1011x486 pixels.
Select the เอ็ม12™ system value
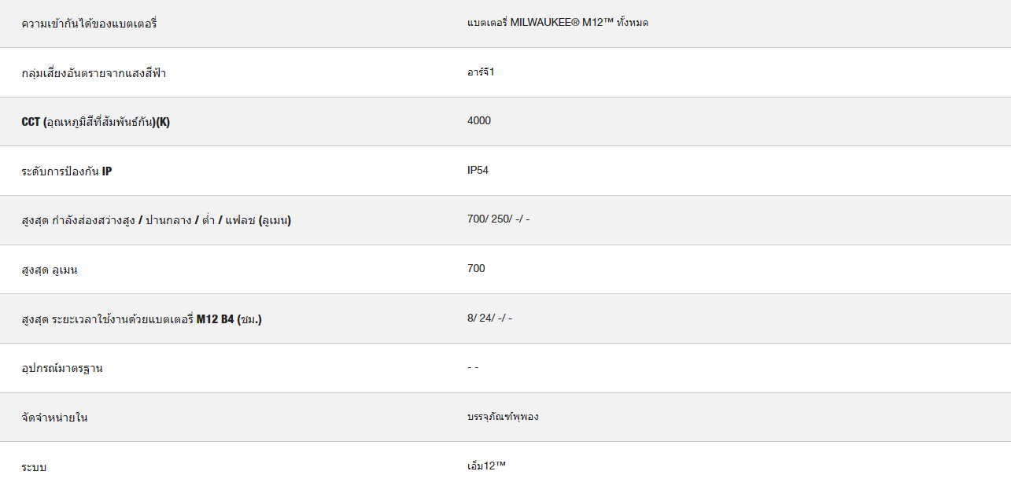click(x=486, y=466)
